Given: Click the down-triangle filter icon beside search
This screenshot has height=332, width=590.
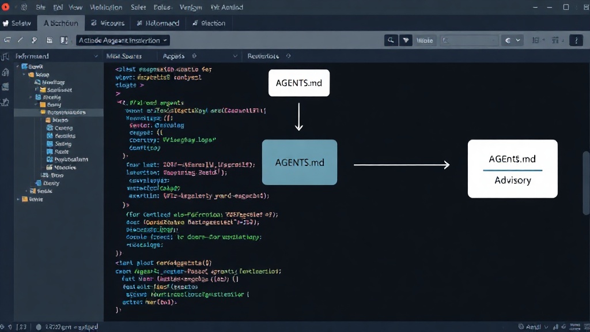Looking at the screenshot, I should coord(406,40).
